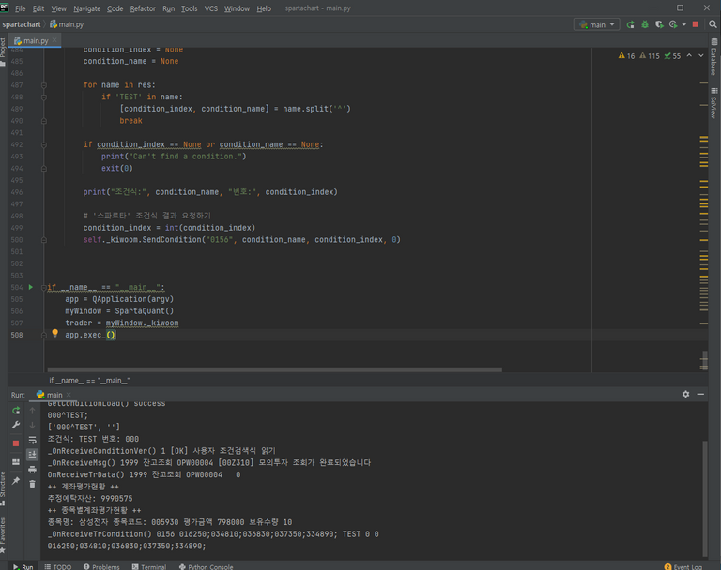This screenshot has width=721, height=570.
Task: Open Run panel settings gear
Action: (x=685, y=394)
